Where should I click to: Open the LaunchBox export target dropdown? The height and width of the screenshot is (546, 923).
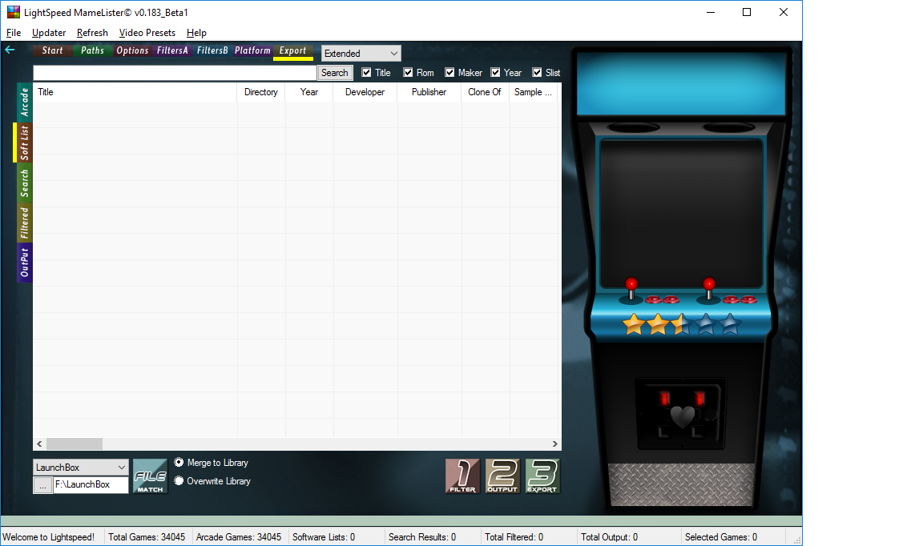[81, 468]
